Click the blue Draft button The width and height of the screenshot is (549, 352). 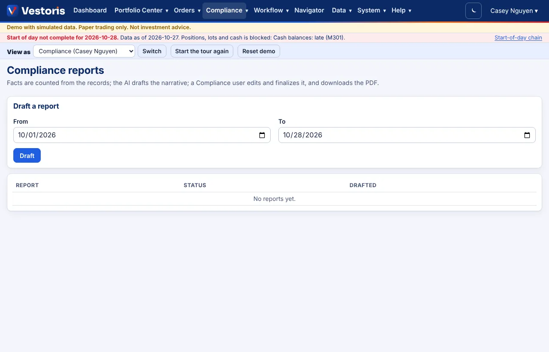coord(27,155)
